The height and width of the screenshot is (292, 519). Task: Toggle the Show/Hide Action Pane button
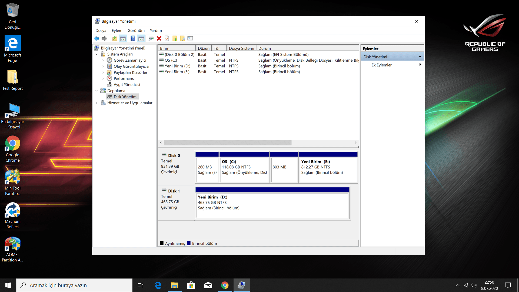141,39
